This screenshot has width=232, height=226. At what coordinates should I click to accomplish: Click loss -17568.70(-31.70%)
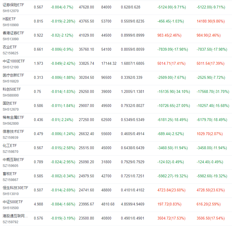(213, 92)
